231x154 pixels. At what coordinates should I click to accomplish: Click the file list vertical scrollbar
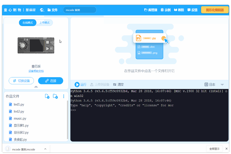pyautogui.click(x=68, y=118)
